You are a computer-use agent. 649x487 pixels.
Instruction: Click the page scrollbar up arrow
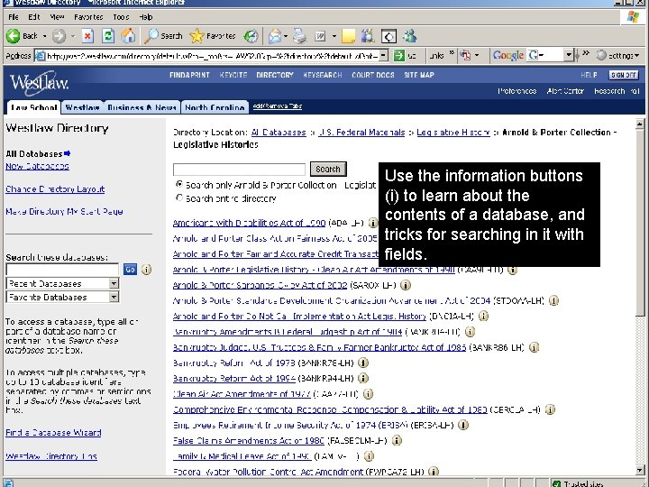[x=639, y=124]
